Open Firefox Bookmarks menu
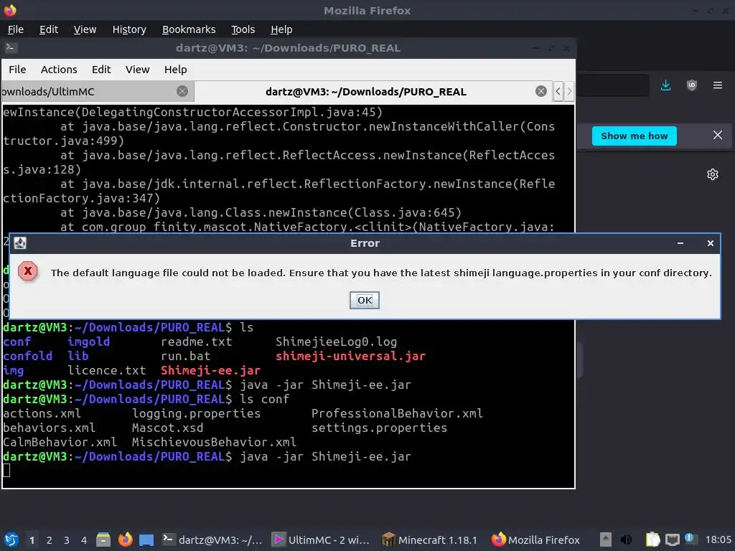735x551 pixels. tap(189, 29)
